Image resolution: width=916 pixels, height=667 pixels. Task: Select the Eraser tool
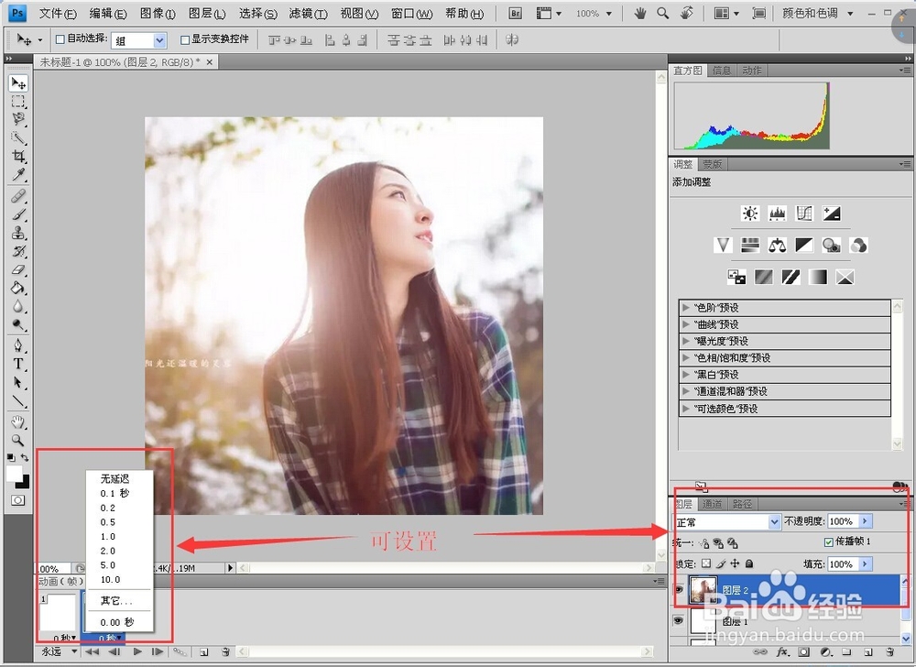point(18,269)
